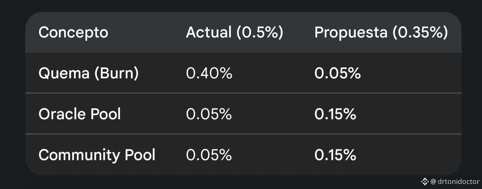Image resolution: width=482 pixels, height=189 pixels.
Task: Click Oracle Pool's Actual 0.05% value
Action: coord(209,114)
